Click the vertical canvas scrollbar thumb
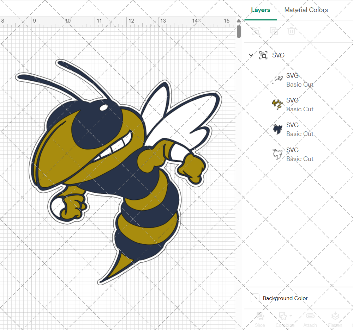Viewport: 353px width, 330px height. point(239,31)
